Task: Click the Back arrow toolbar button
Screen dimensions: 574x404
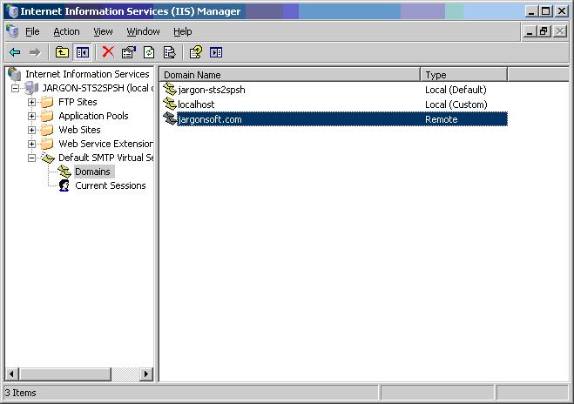Action: [15, 52]
